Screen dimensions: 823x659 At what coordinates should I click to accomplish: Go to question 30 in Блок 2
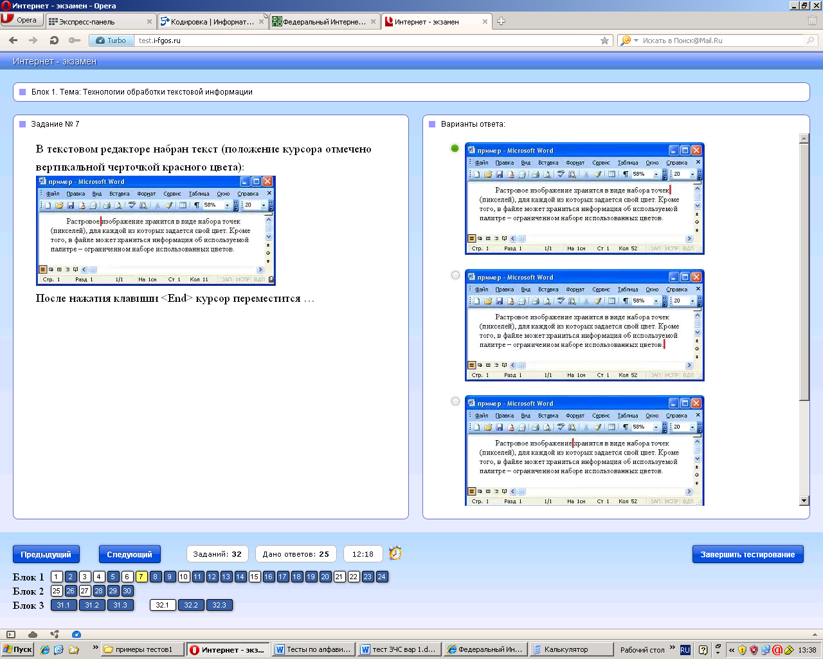[127, 591]
